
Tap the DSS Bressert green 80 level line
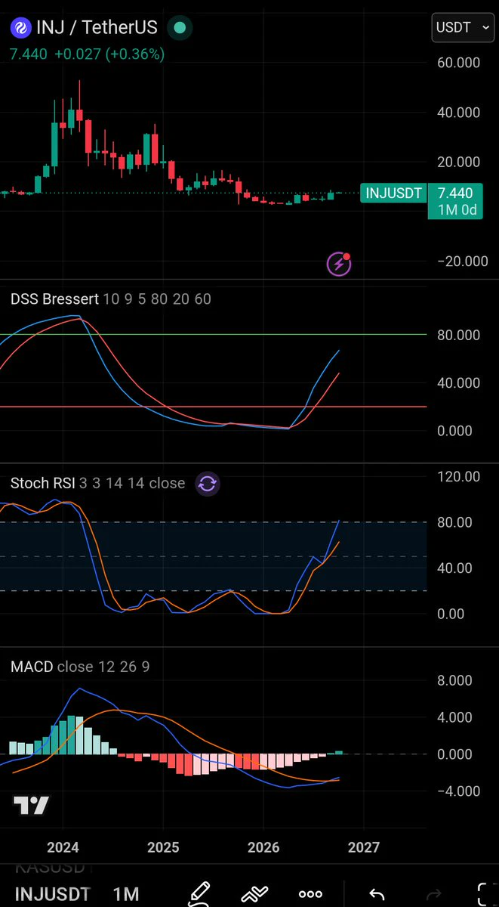[213, 334]
